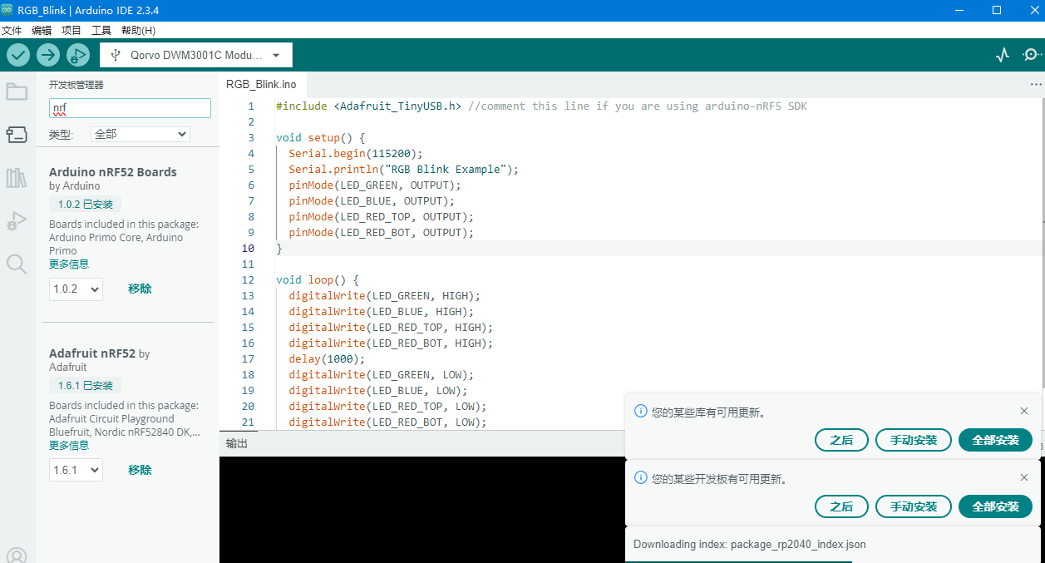The height and width of the screenshot is (563, 1045).
Task: Open the Debug sidebar panel
Action: 17,221
